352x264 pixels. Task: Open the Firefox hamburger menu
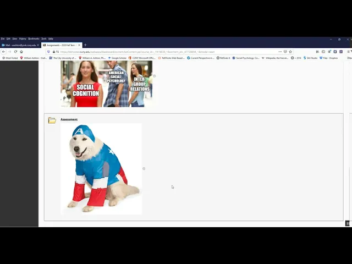348,52
